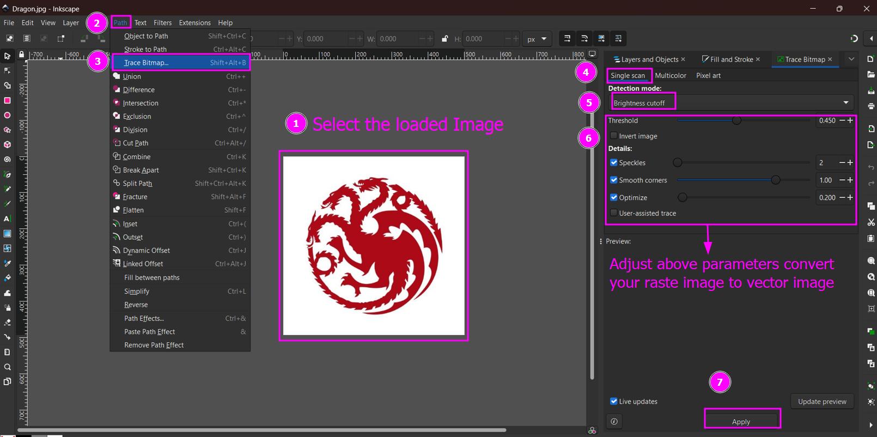Select the Star and polygon tool
Screen dimensions: 877x437
pos(7,130)
